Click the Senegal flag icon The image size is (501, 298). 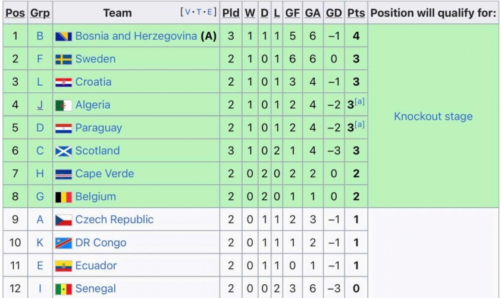point(63,289)
